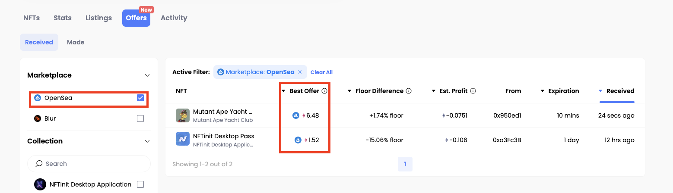Open the NFTs tab
The width and height of the screenshot is (673, 193).
[x=32, y=18]
